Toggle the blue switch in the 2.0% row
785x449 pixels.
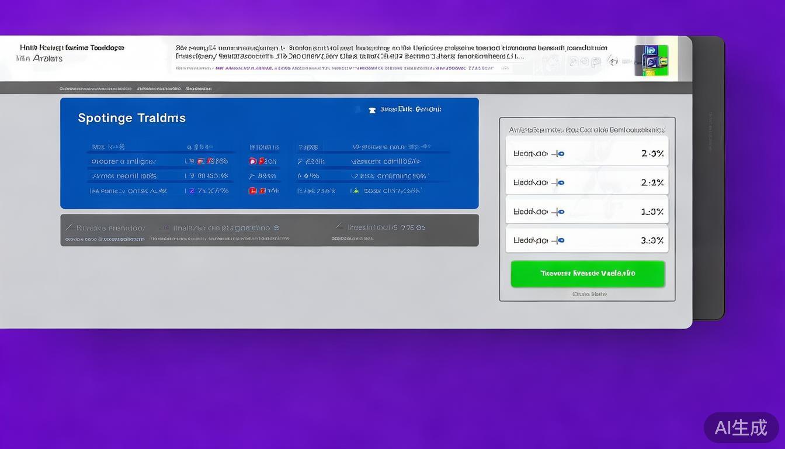coord(560,154)
